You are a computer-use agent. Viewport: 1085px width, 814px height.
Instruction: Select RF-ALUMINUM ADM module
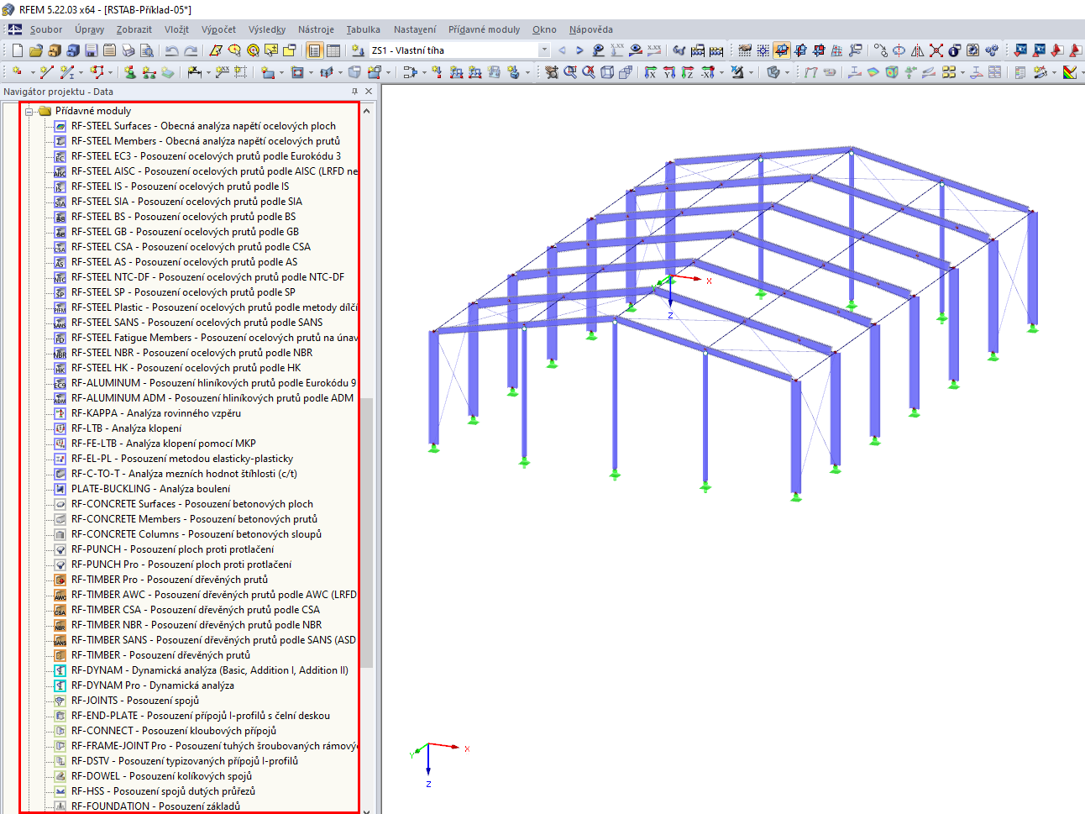click(x=212, y=398)
